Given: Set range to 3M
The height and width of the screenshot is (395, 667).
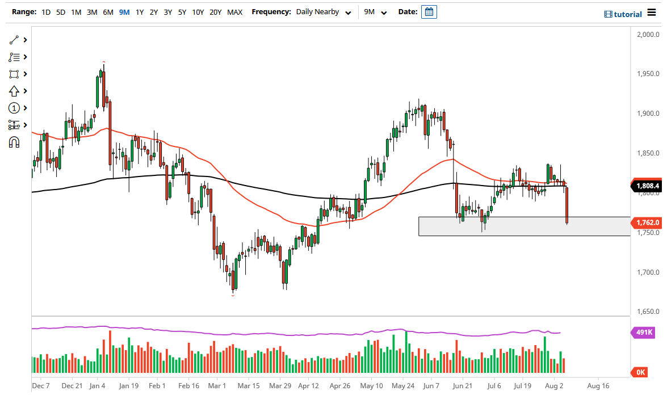Looking at the screenshot, I should [92, 12].
